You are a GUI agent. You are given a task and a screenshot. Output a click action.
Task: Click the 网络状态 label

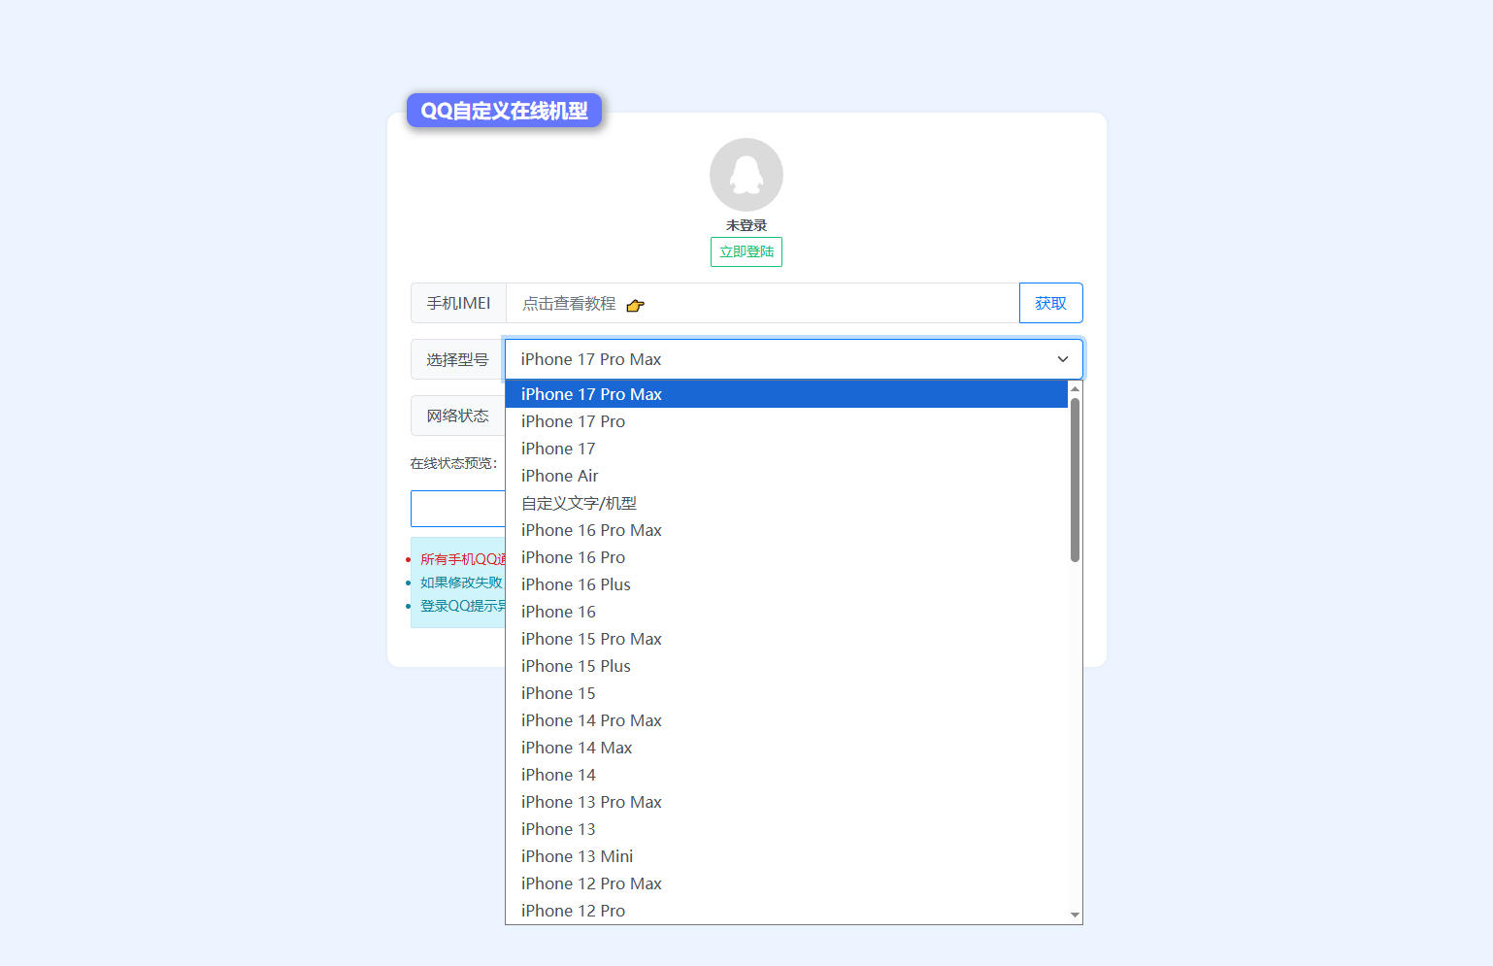[x=457, y=416]
